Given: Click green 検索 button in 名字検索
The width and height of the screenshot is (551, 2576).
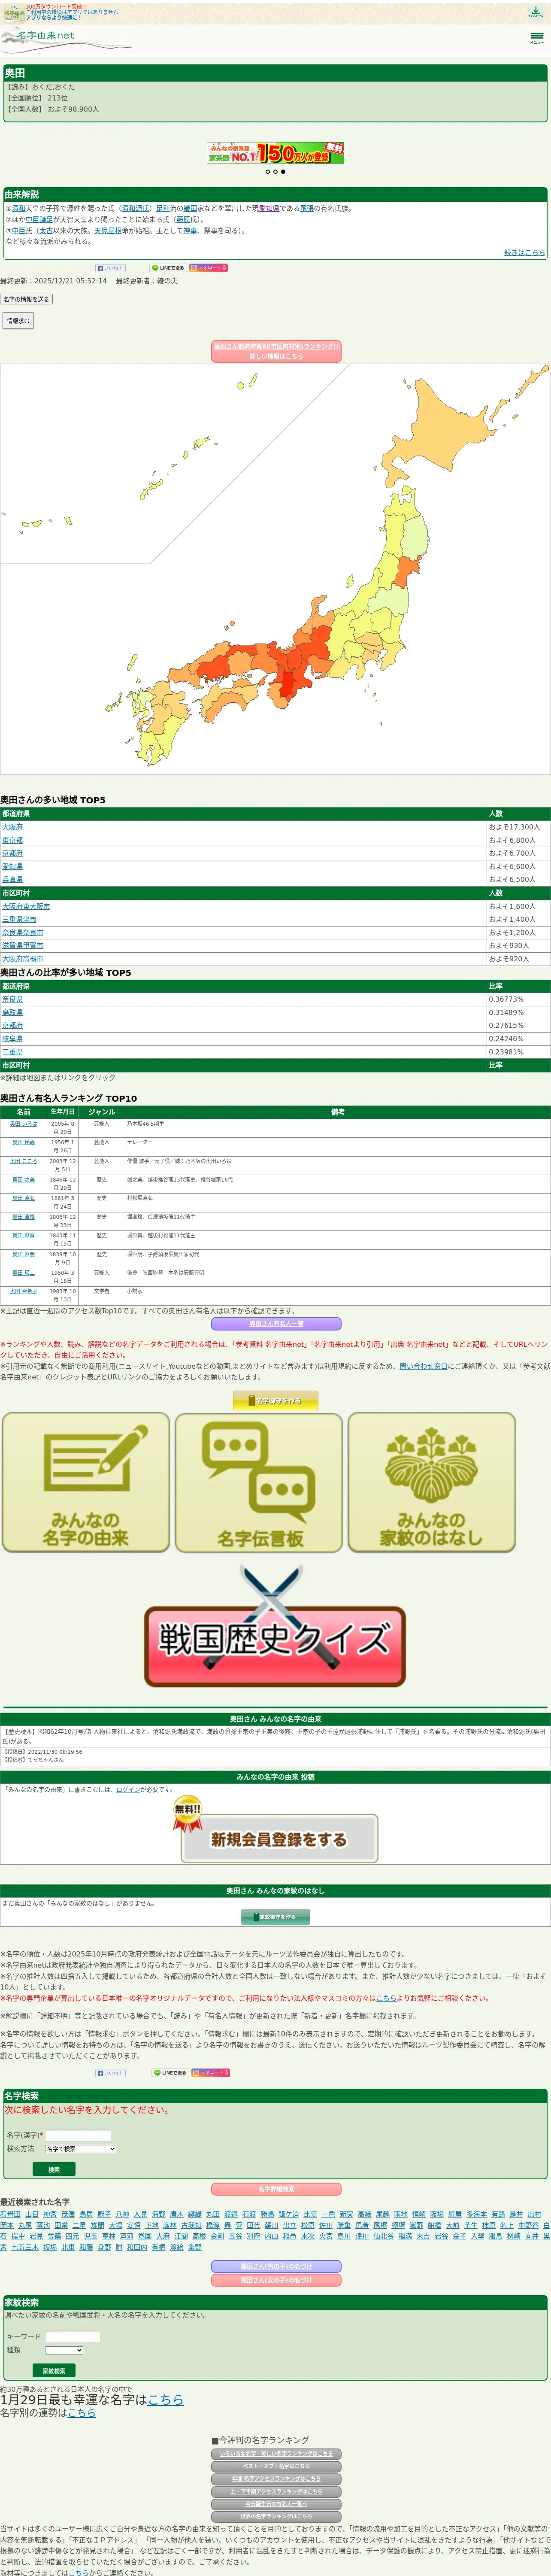Looking at the screenshot, I should pos(54,2170).
